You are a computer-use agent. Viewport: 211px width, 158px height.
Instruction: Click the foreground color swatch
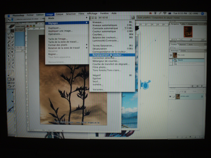(10, 72)
